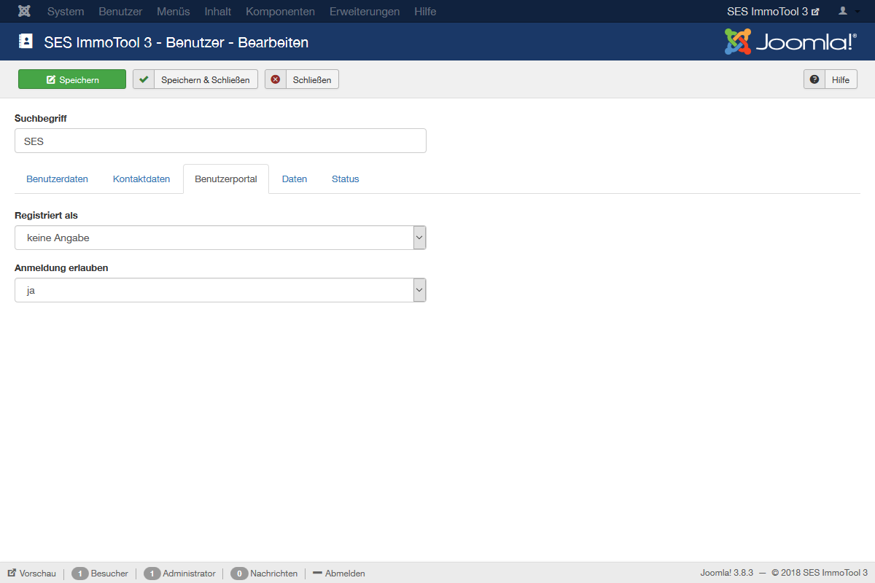Click the large Joomla! brand logo
The height and width of the screenshot is (583, 875).
coord(790,42)
